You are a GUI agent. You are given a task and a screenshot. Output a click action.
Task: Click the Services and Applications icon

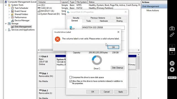point(9,30)
